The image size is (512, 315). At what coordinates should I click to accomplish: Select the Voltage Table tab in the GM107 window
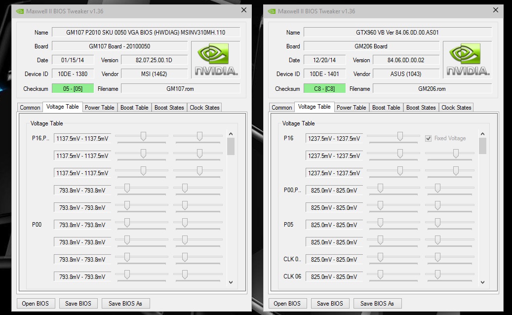62,107
